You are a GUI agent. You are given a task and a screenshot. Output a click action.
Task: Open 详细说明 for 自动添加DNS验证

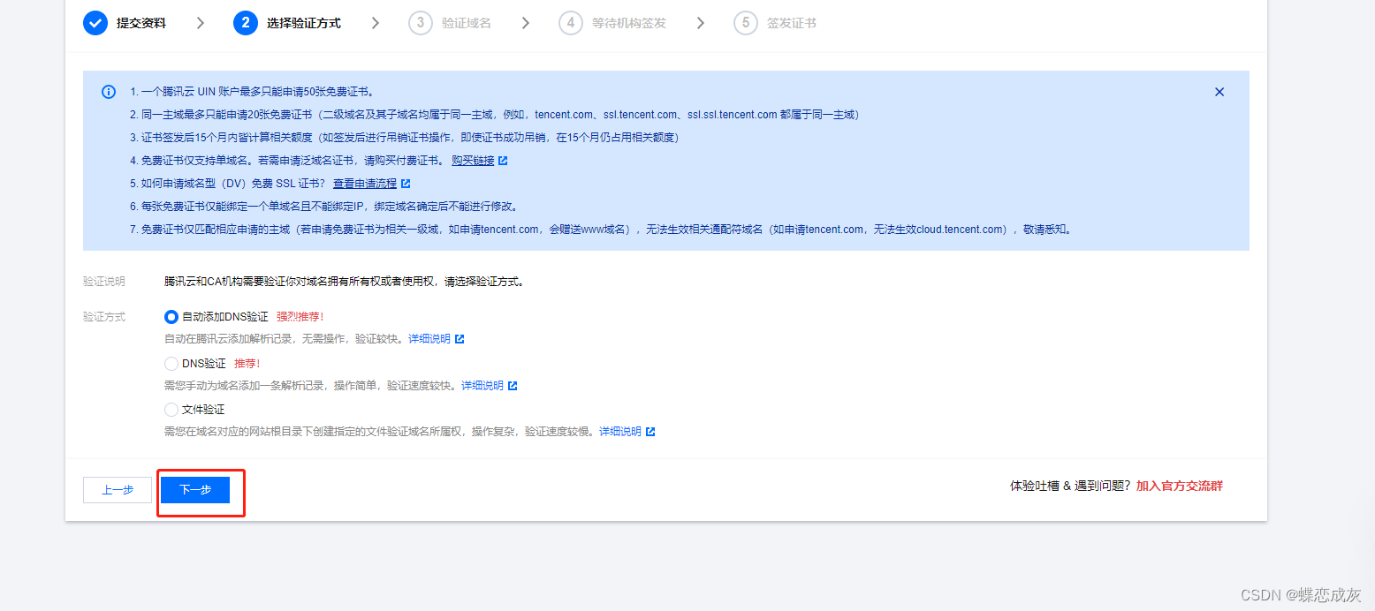(429, 339)
